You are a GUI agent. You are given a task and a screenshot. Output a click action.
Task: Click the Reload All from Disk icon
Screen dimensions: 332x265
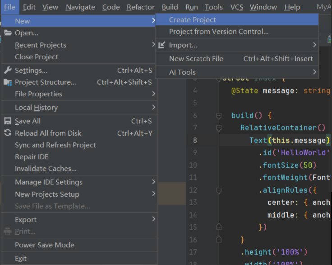click(x=8, y=133)
